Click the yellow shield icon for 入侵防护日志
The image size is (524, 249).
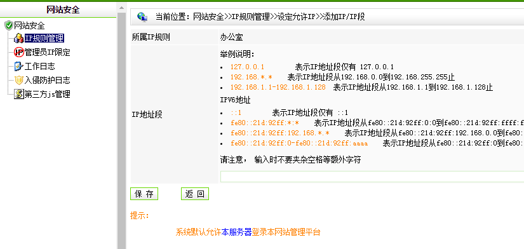pos(18,80)
